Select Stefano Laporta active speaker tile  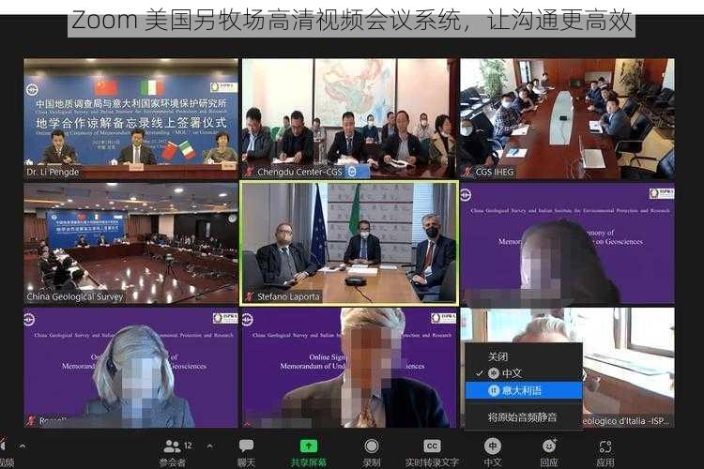[349, 243]
